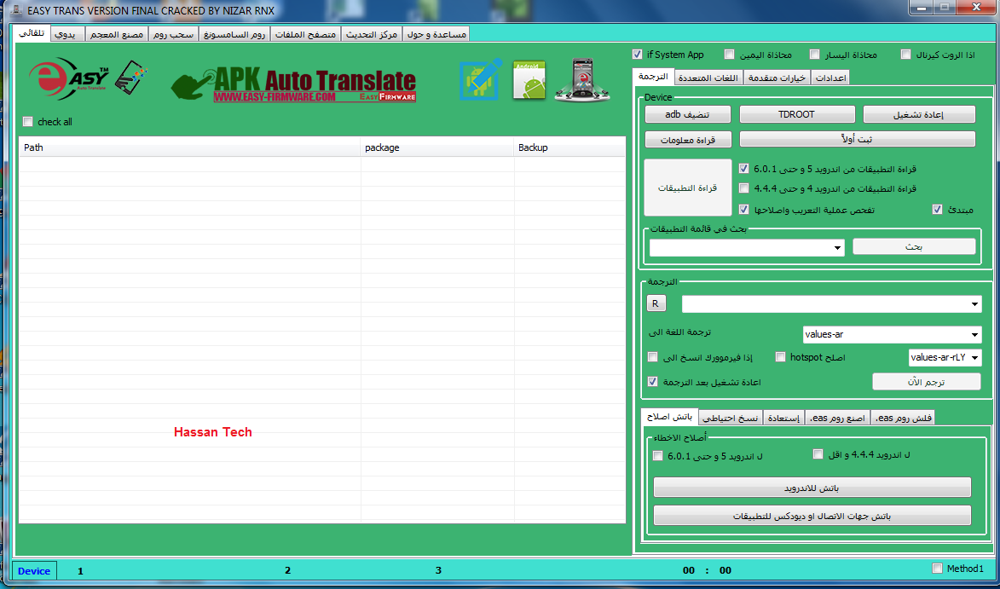The width and height of the screenshot is (1000, 589).
Task: Click the ترجم الآن button
Action: [926, 382]
